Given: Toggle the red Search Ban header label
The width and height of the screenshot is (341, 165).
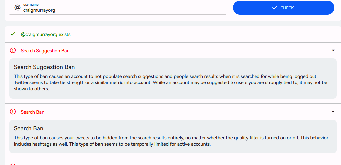Looking at the screenshot, I should pos(32,112).
